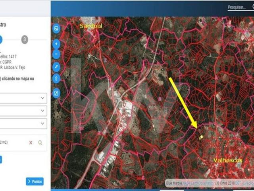The width and height of the screenshot is (254, 191).
Task: Click the north orientation arrow icon
Action: click(56, 78)
